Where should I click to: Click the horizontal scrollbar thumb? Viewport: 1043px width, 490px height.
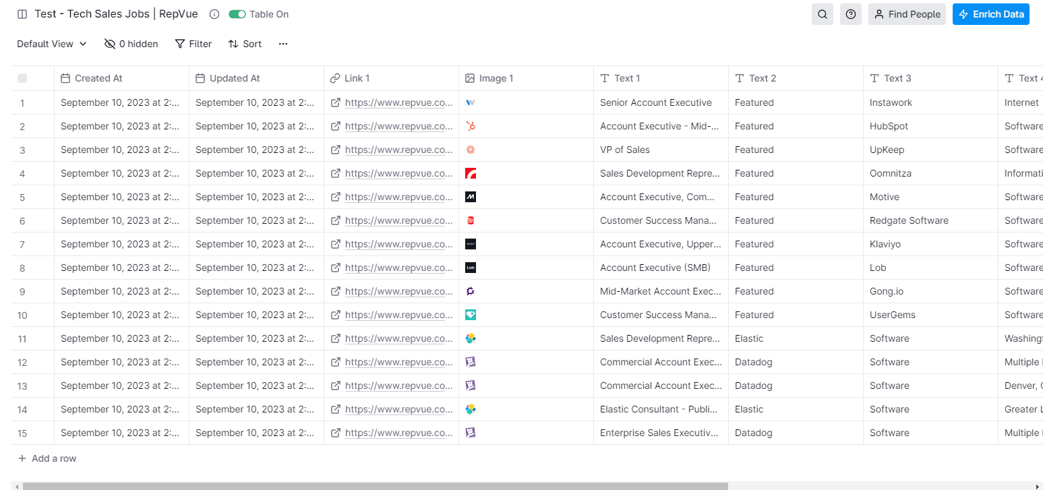click(376, 486)
